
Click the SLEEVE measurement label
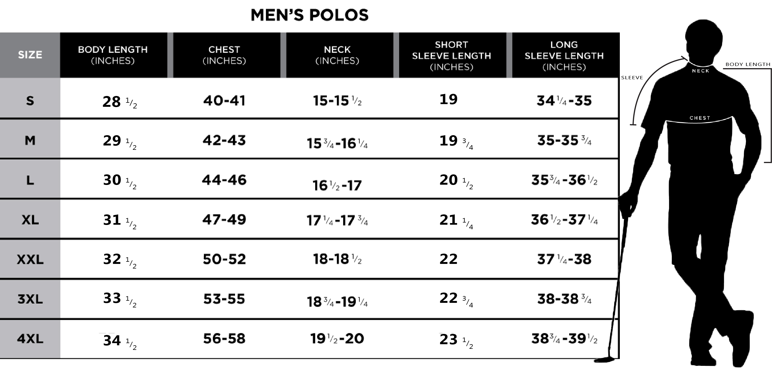coord(632,78)
